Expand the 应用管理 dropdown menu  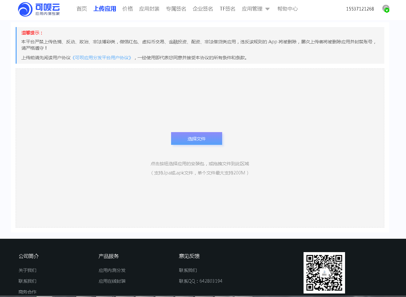(x=252, y=9)
